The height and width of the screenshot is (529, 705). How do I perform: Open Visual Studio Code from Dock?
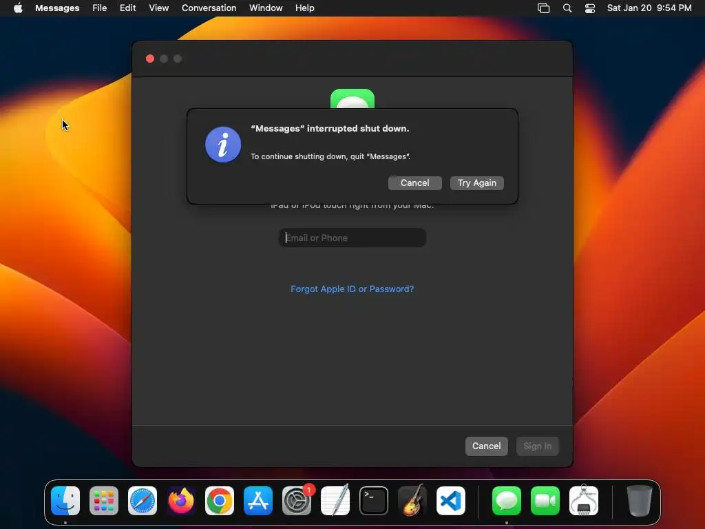click(451, 501)
